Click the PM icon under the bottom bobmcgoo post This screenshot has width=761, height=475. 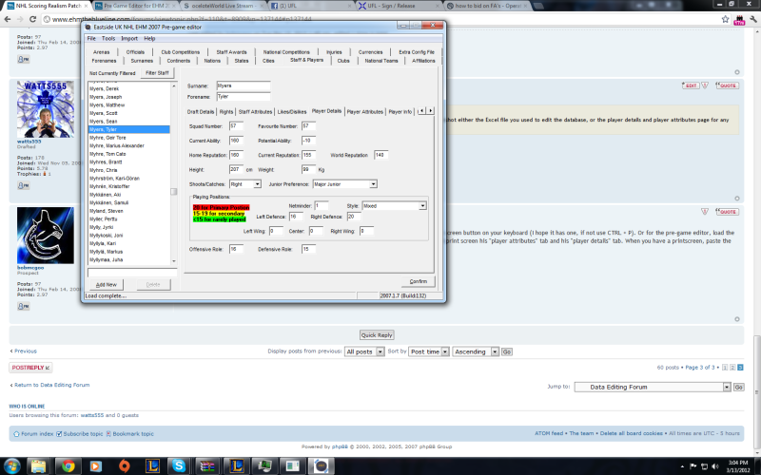click(23, 306)
